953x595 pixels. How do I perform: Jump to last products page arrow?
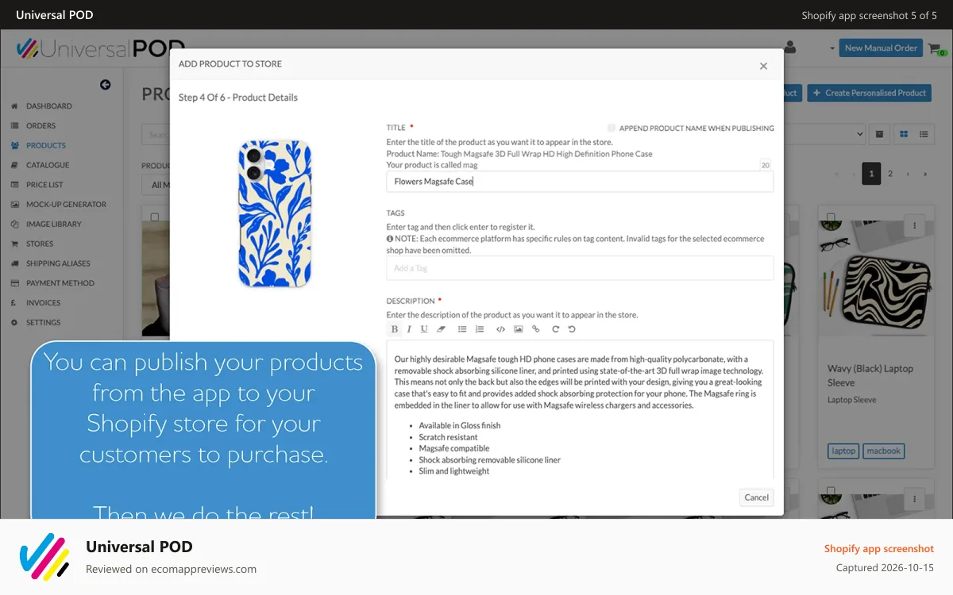click(925, 174)
